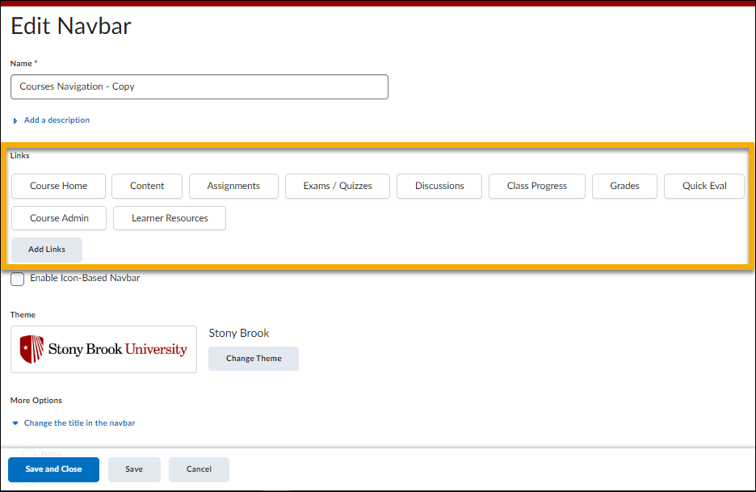Expand the Add a description section
756x492 pixels.
(x=53, y=120)
